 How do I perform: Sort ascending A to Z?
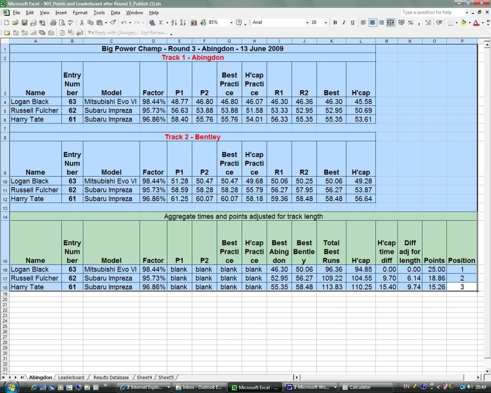pyautogui.click(x=174, y=23)
